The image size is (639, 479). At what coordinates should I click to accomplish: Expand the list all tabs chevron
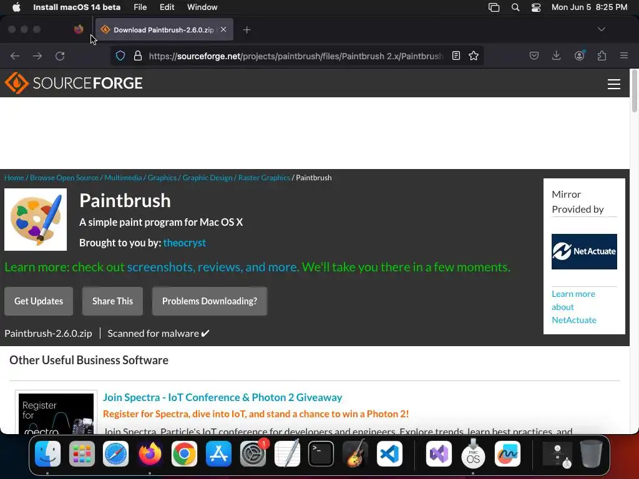coord(601,29)
